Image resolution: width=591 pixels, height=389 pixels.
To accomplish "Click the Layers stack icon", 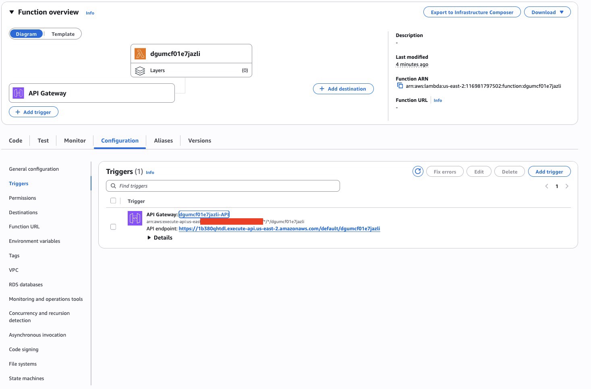I will tap(140, 70).
